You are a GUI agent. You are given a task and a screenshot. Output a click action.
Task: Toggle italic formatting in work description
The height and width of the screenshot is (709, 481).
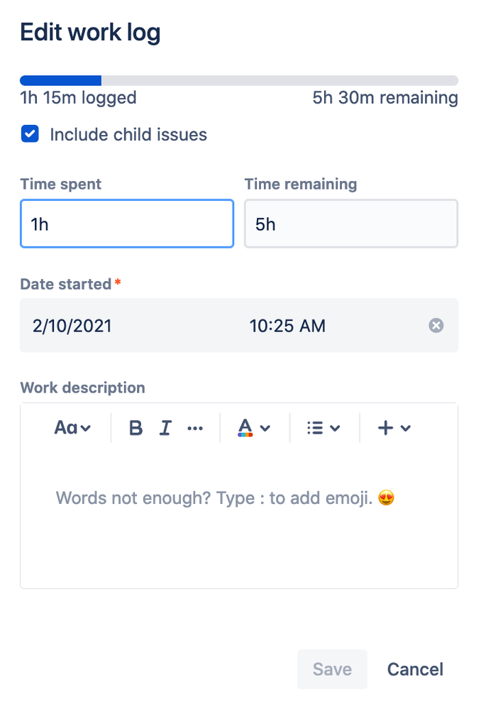[165, 428]
